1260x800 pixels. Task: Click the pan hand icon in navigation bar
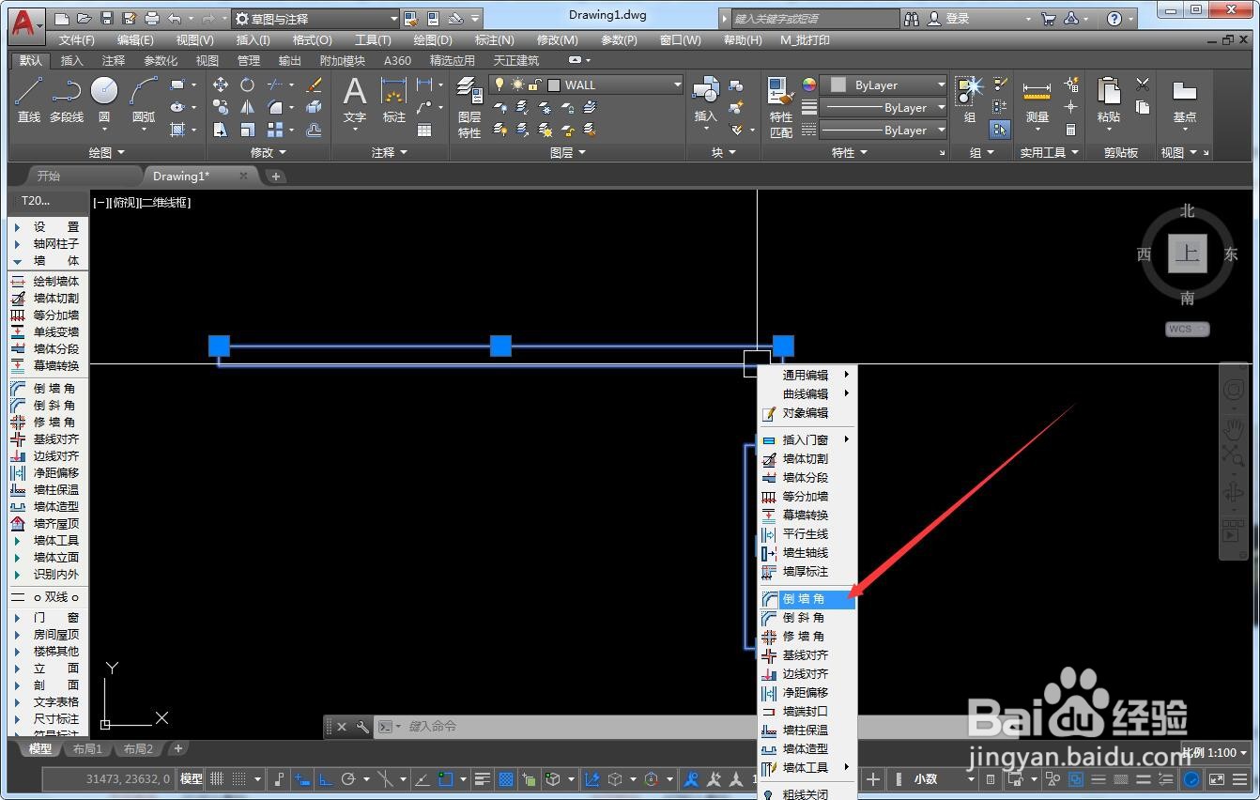coord(1233,428)
